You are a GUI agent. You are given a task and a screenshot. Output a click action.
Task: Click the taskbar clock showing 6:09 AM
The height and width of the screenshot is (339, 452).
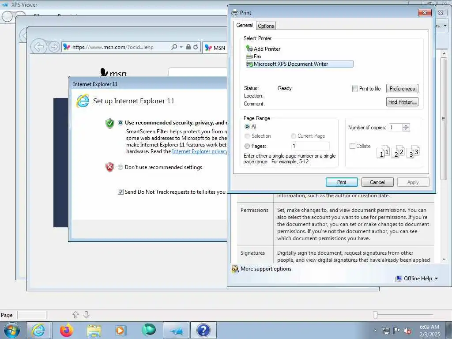[429, 331]
